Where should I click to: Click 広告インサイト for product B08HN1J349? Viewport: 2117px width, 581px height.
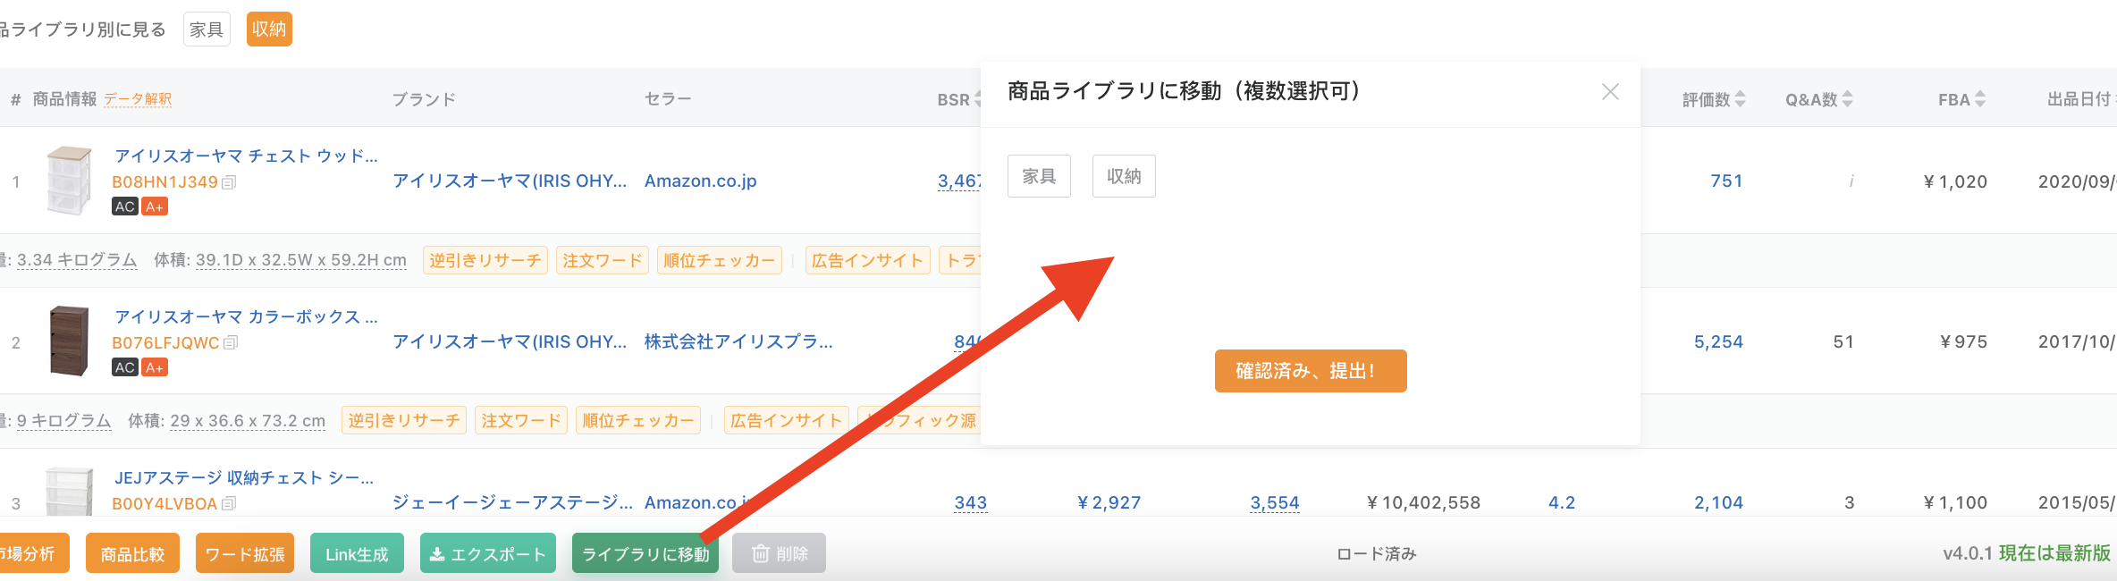pos(868,260)
